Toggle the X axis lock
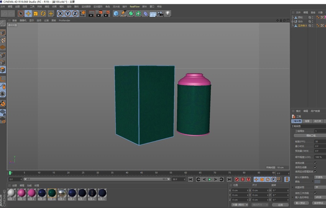Viewport: 326px width, 208px height. (60, 14)
